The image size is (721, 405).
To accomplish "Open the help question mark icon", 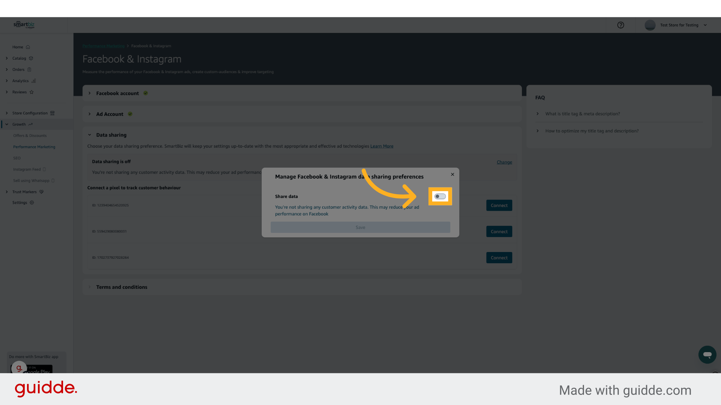I will (x=621, y=25).
